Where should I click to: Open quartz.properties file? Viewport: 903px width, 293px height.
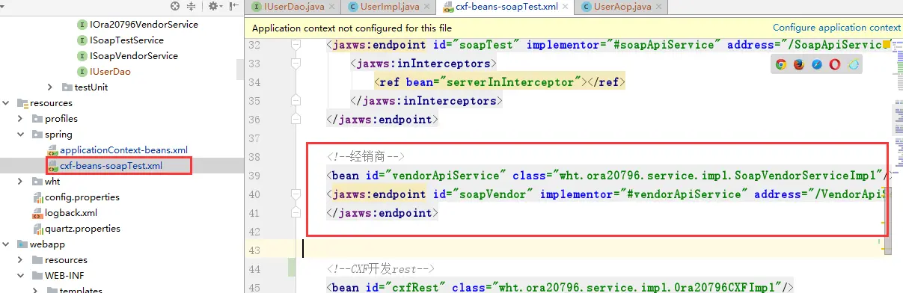pos(82,229)
